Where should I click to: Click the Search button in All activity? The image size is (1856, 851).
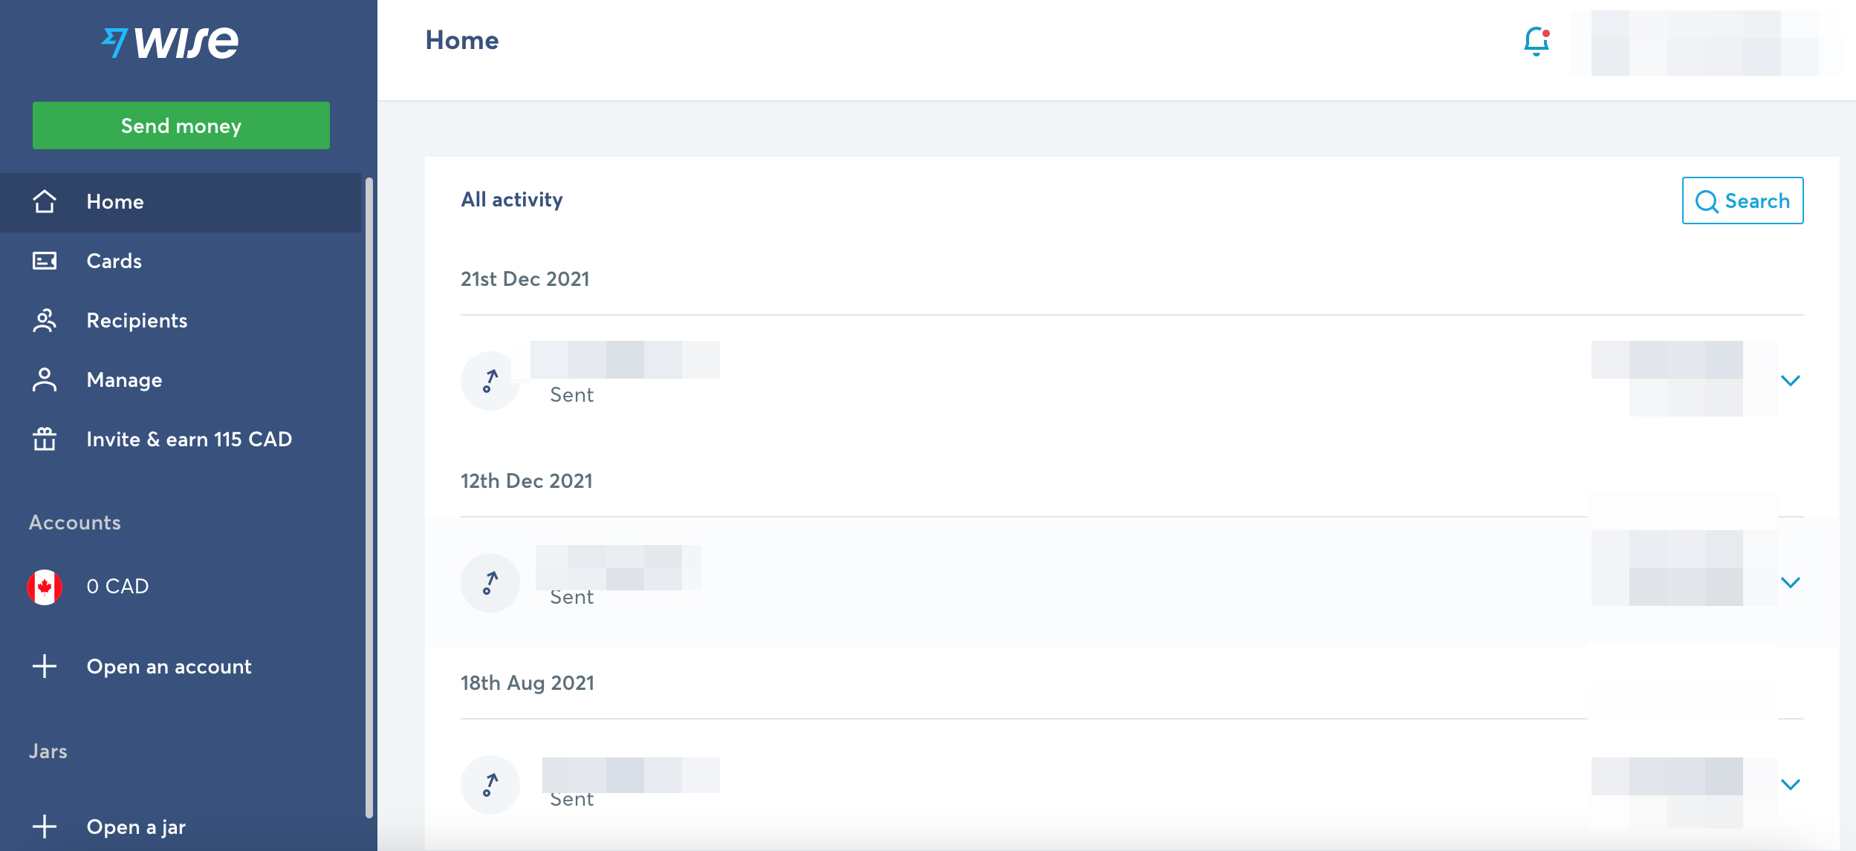[1742, 200]
